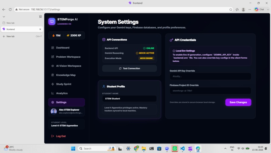The image size is (271, 153).
Task: Open the Dashboard sidebar item
Action: pyautogui.click(x=67, y=48)
